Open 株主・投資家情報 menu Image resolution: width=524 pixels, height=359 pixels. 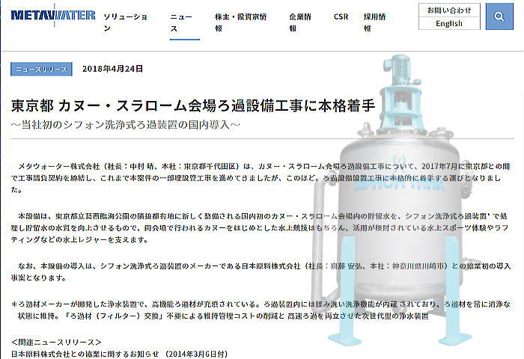tap(240, 22)
